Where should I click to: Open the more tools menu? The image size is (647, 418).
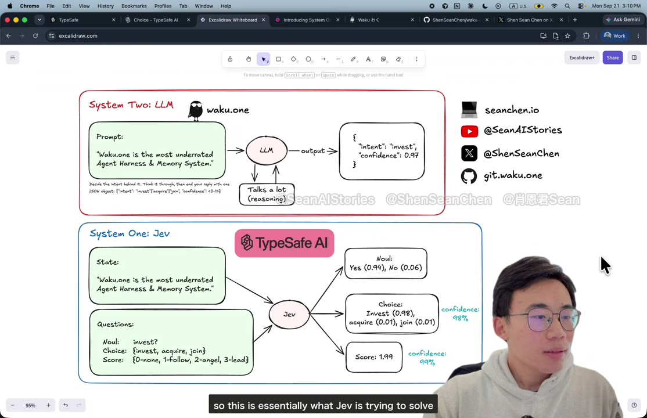pyautogui.click(x=416, y=59)
